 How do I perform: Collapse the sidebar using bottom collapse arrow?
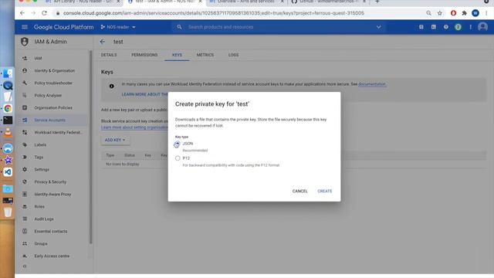pos(25,266)
